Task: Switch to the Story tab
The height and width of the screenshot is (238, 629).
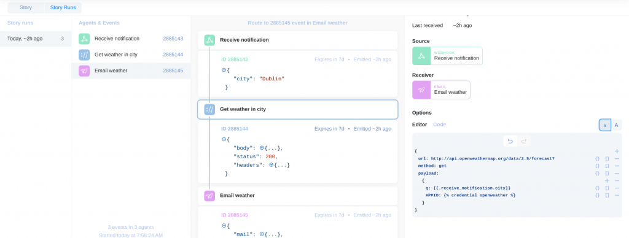Action: click(x=26, y=7)
